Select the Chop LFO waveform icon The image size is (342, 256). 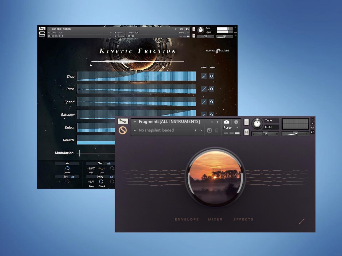click(x=102, y=169)
